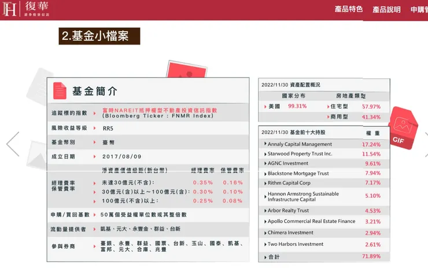Select the AGNC Investment row
Viewport: 428px width, 269px height.
pyautogui.click(x=324, y=163)
